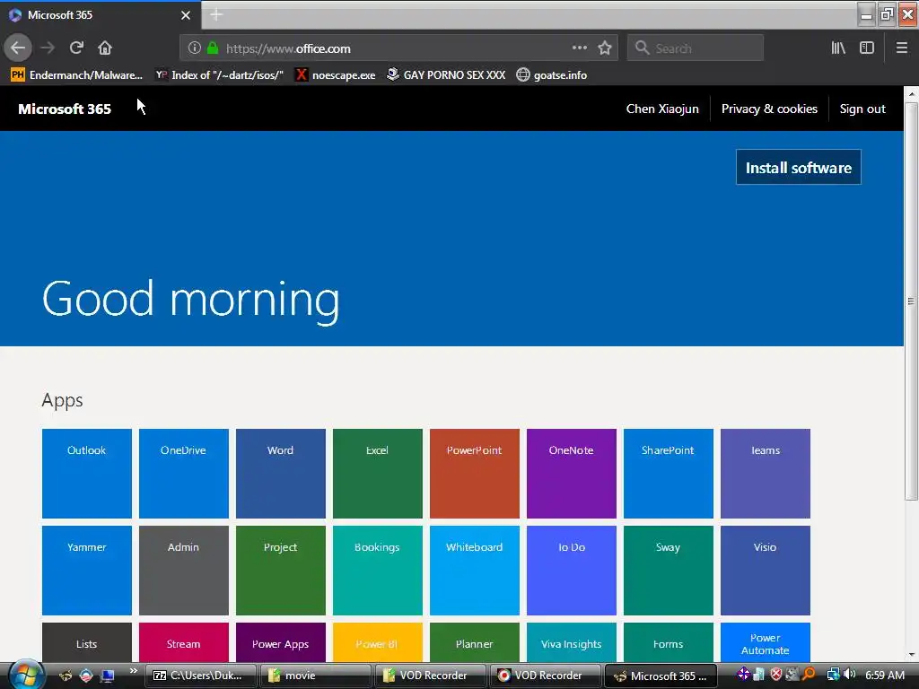Click the Install software button

click(x=798, y=168)
